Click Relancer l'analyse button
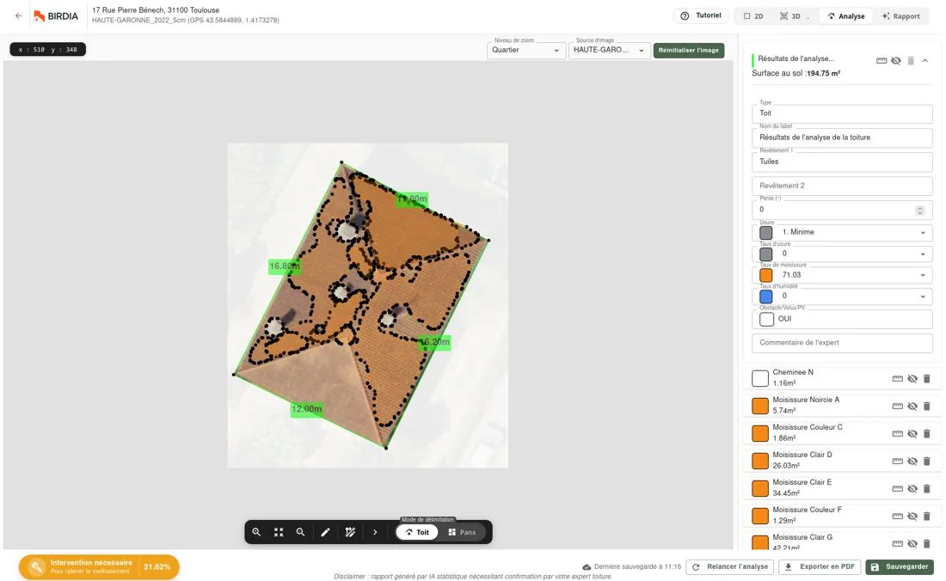The image size is (946, 581). coord(730,567)
